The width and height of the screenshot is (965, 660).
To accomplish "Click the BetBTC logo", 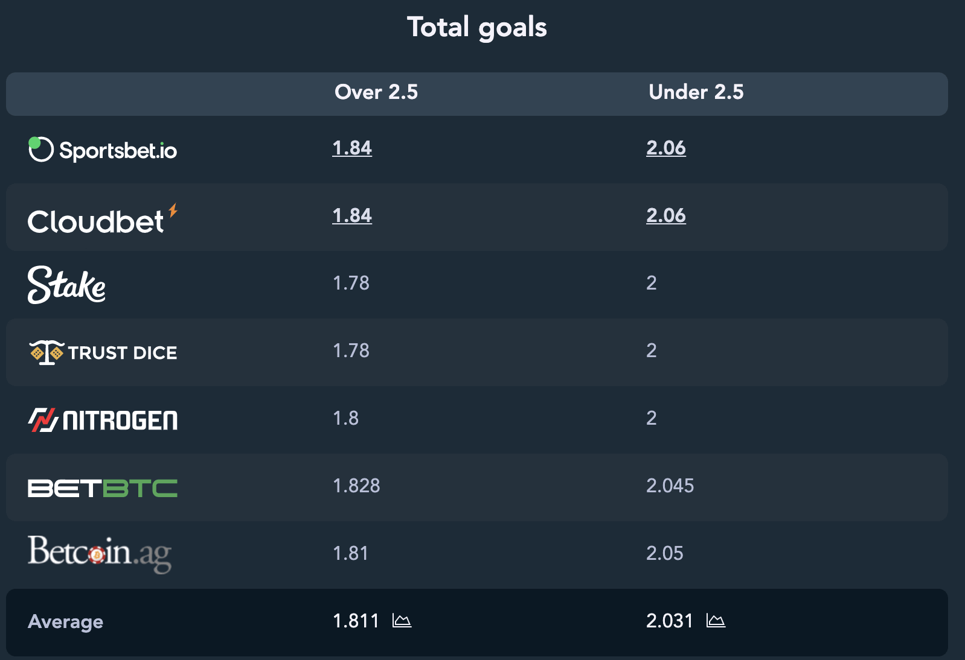I will (x=103, y=488).
